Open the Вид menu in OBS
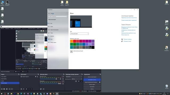The width and height of the screenshot is (170, 95). click(x=12, y=28)
